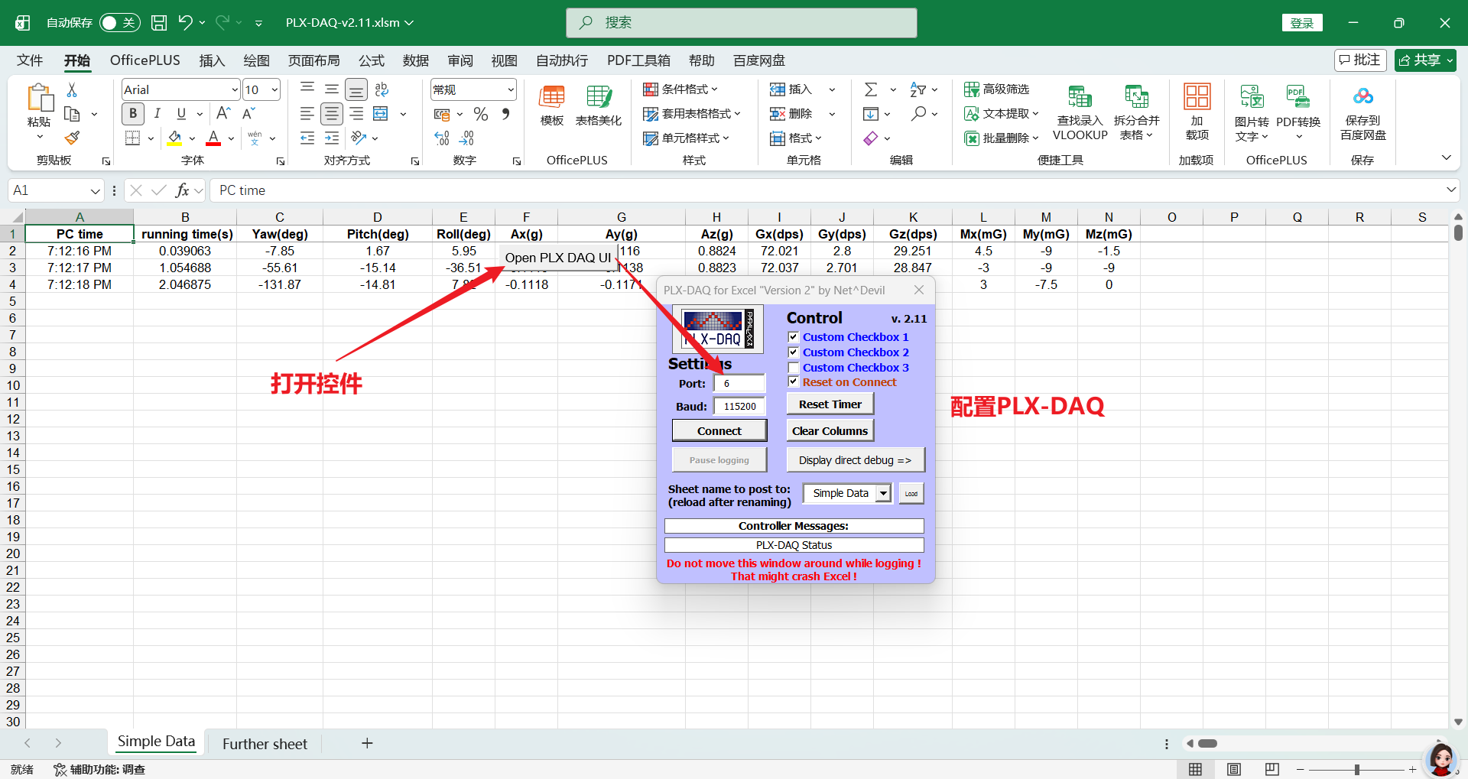Screen dimensions: 1468x779
Task: Click the Share button
Action: point(1424,60)
